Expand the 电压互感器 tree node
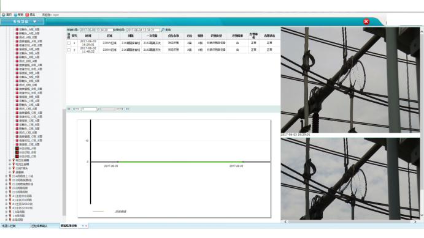 click(10, 160)
